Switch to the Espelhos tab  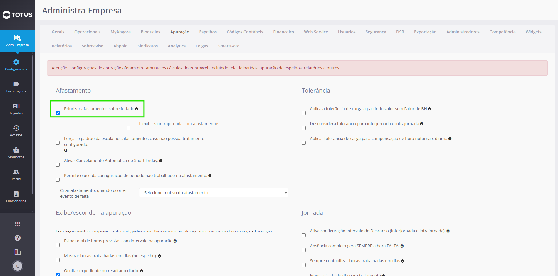208,32
